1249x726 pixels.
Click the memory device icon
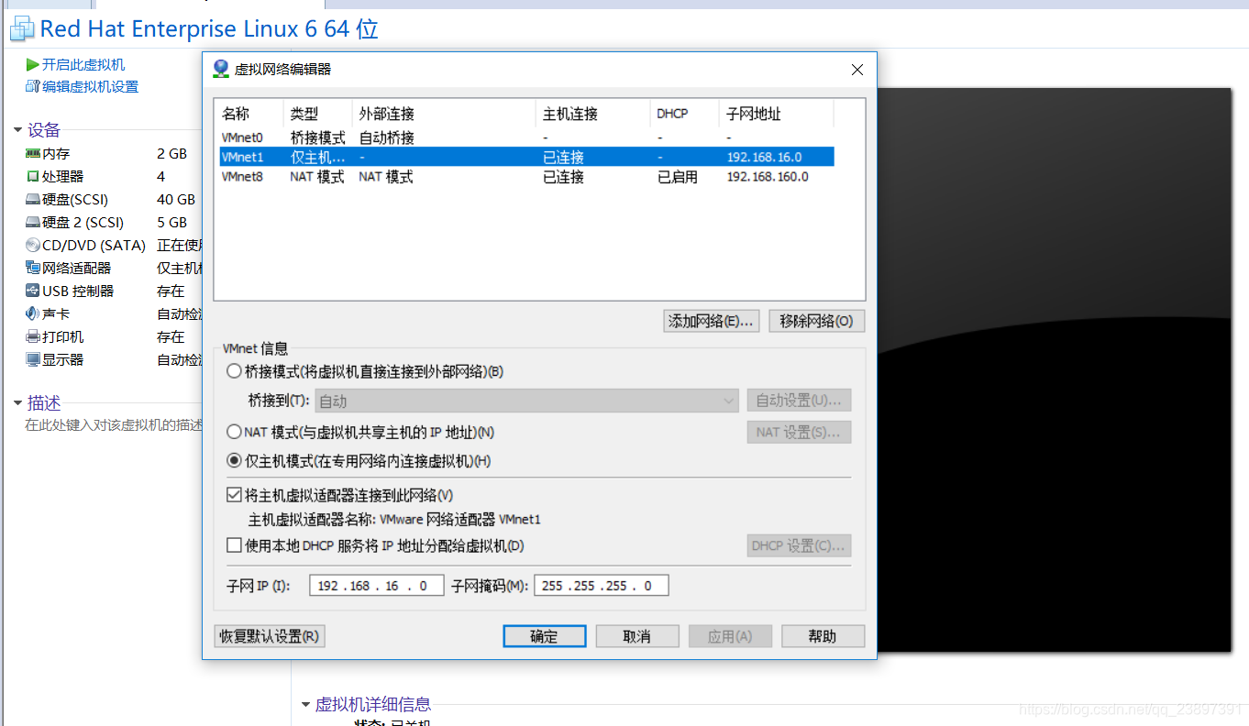tap(33, 153)
